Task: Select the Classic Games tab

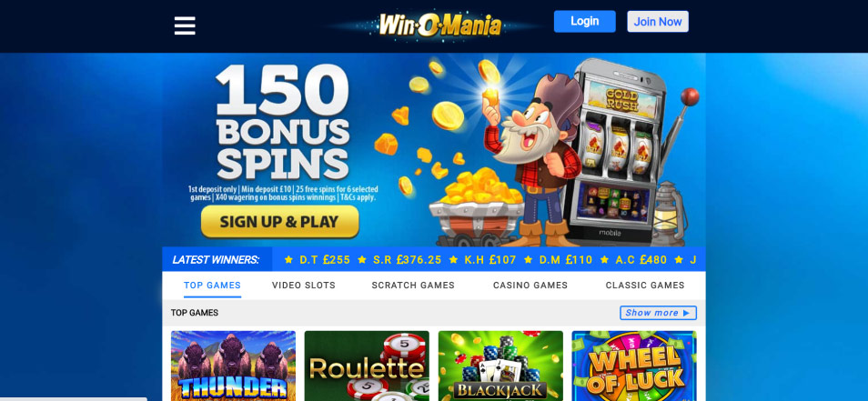Action: tap(645, 286)
